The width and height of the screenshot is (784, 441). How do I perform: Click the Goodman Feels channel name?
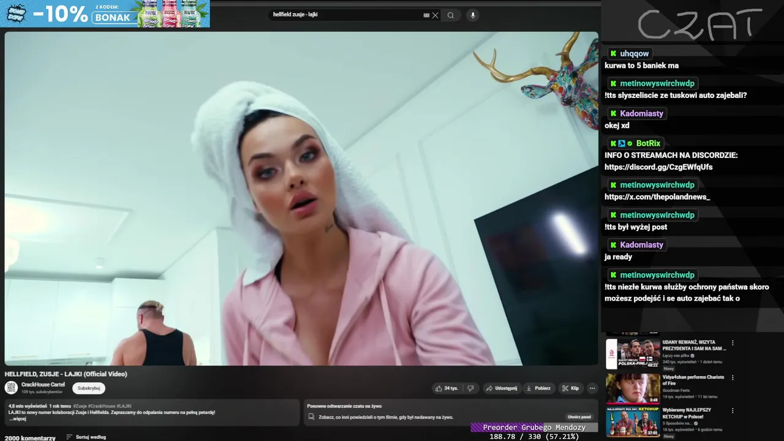point(675,390)
